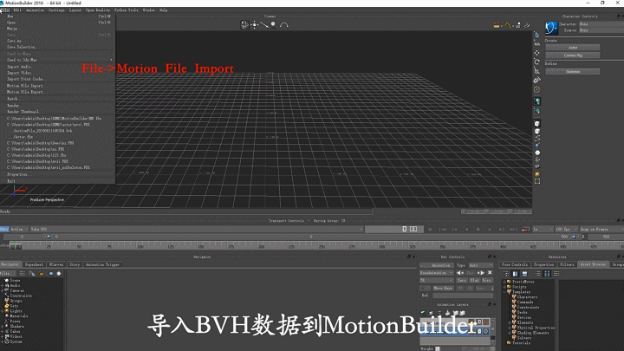This screenshot has height=351, width=624.
Task: Open the Take 001 take selector dropdown
Action: tap(197, 229)
